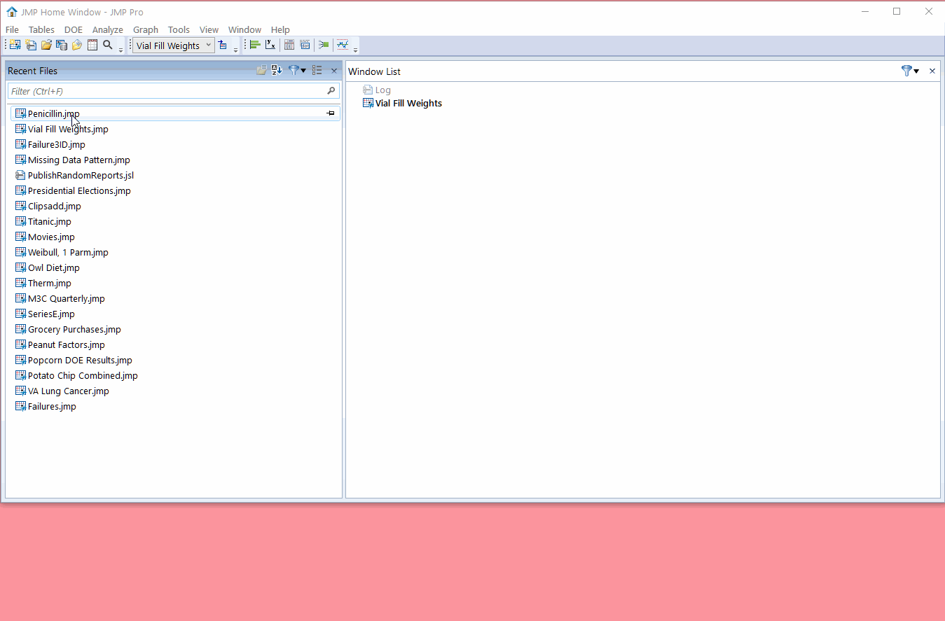The image size is (945, 621).
Task: Select Vial Fill Weights in Window List
Action: tap(408, 103)
